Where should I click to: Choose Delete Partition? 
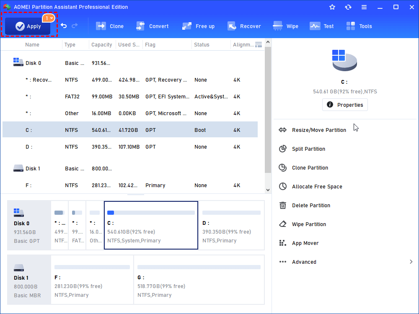tap(311, 205)
